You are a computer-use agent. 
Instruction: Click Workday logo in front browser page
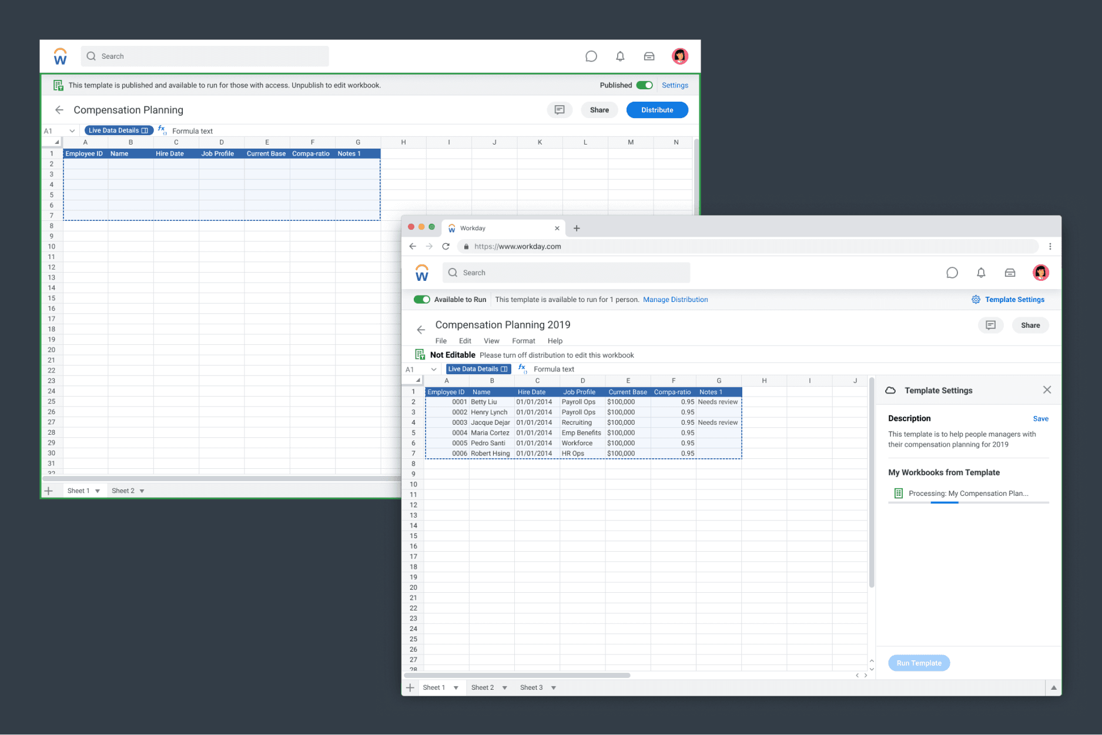click(422, 273)
